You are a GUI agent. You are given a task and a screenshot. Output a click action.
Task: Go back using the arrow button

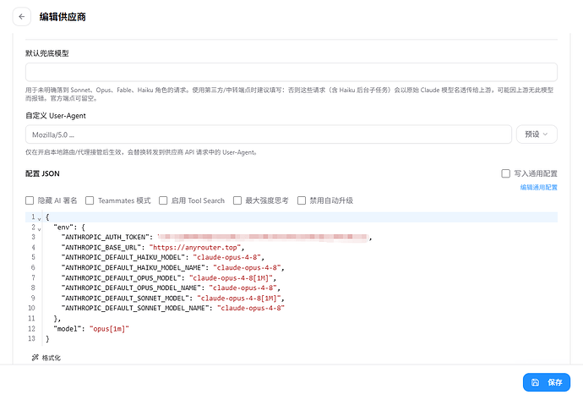22,17
